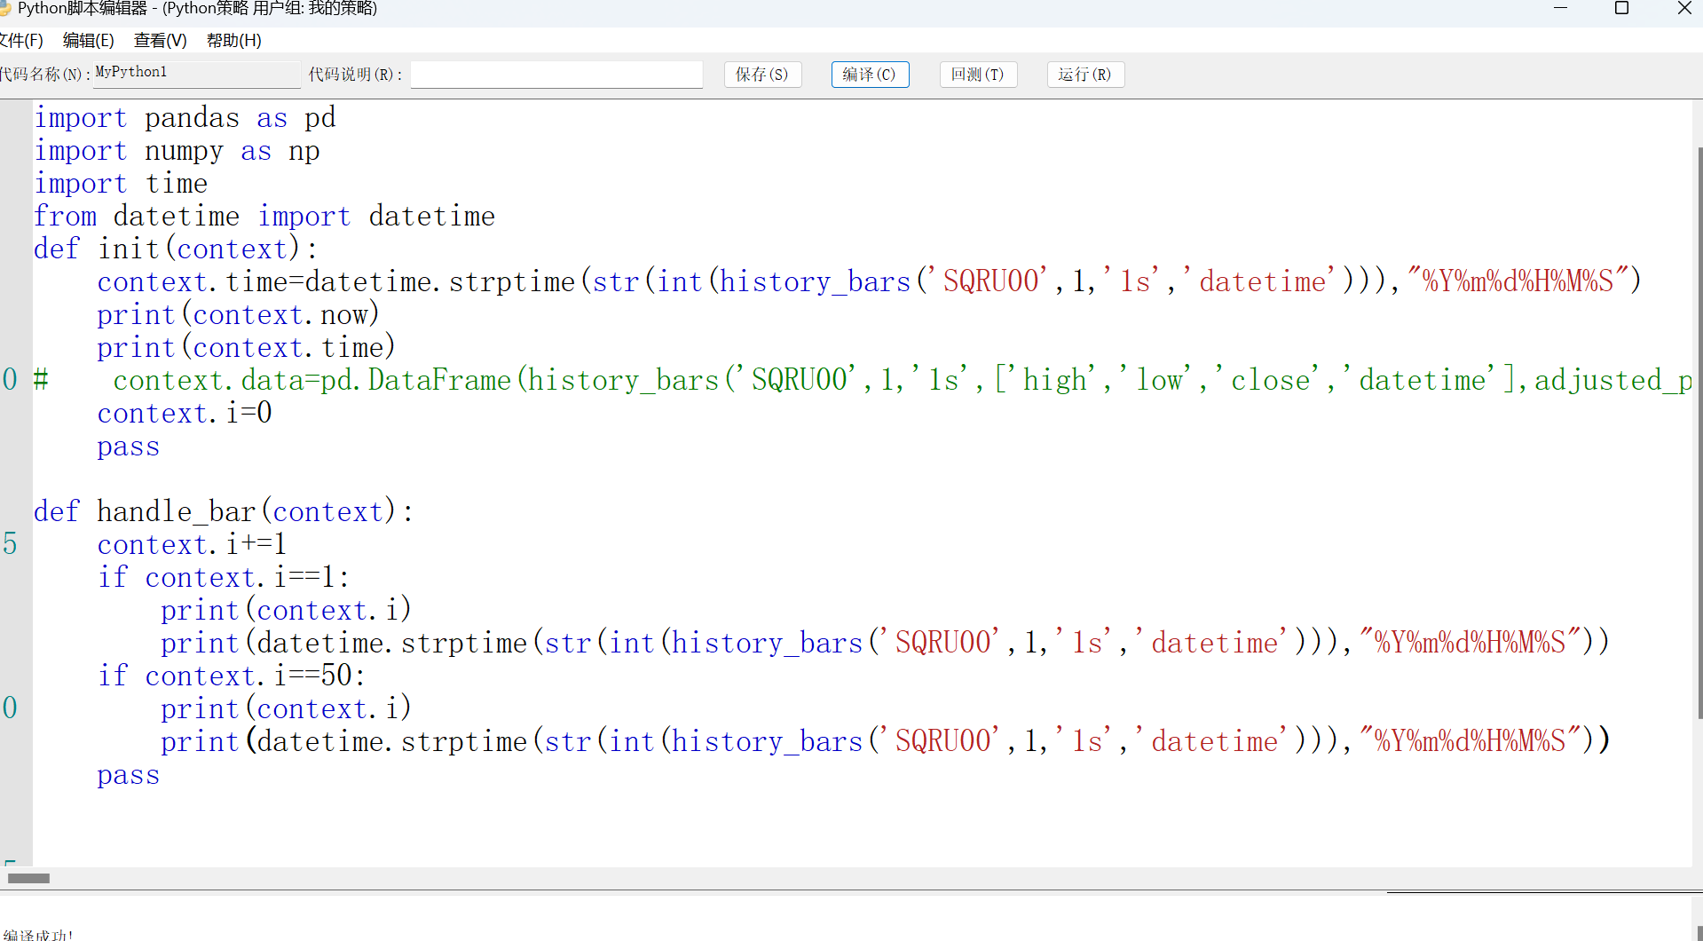Open the 文件(F) menu
Viewport: 1703px width, 941px height.
click(x=21, y=40)
